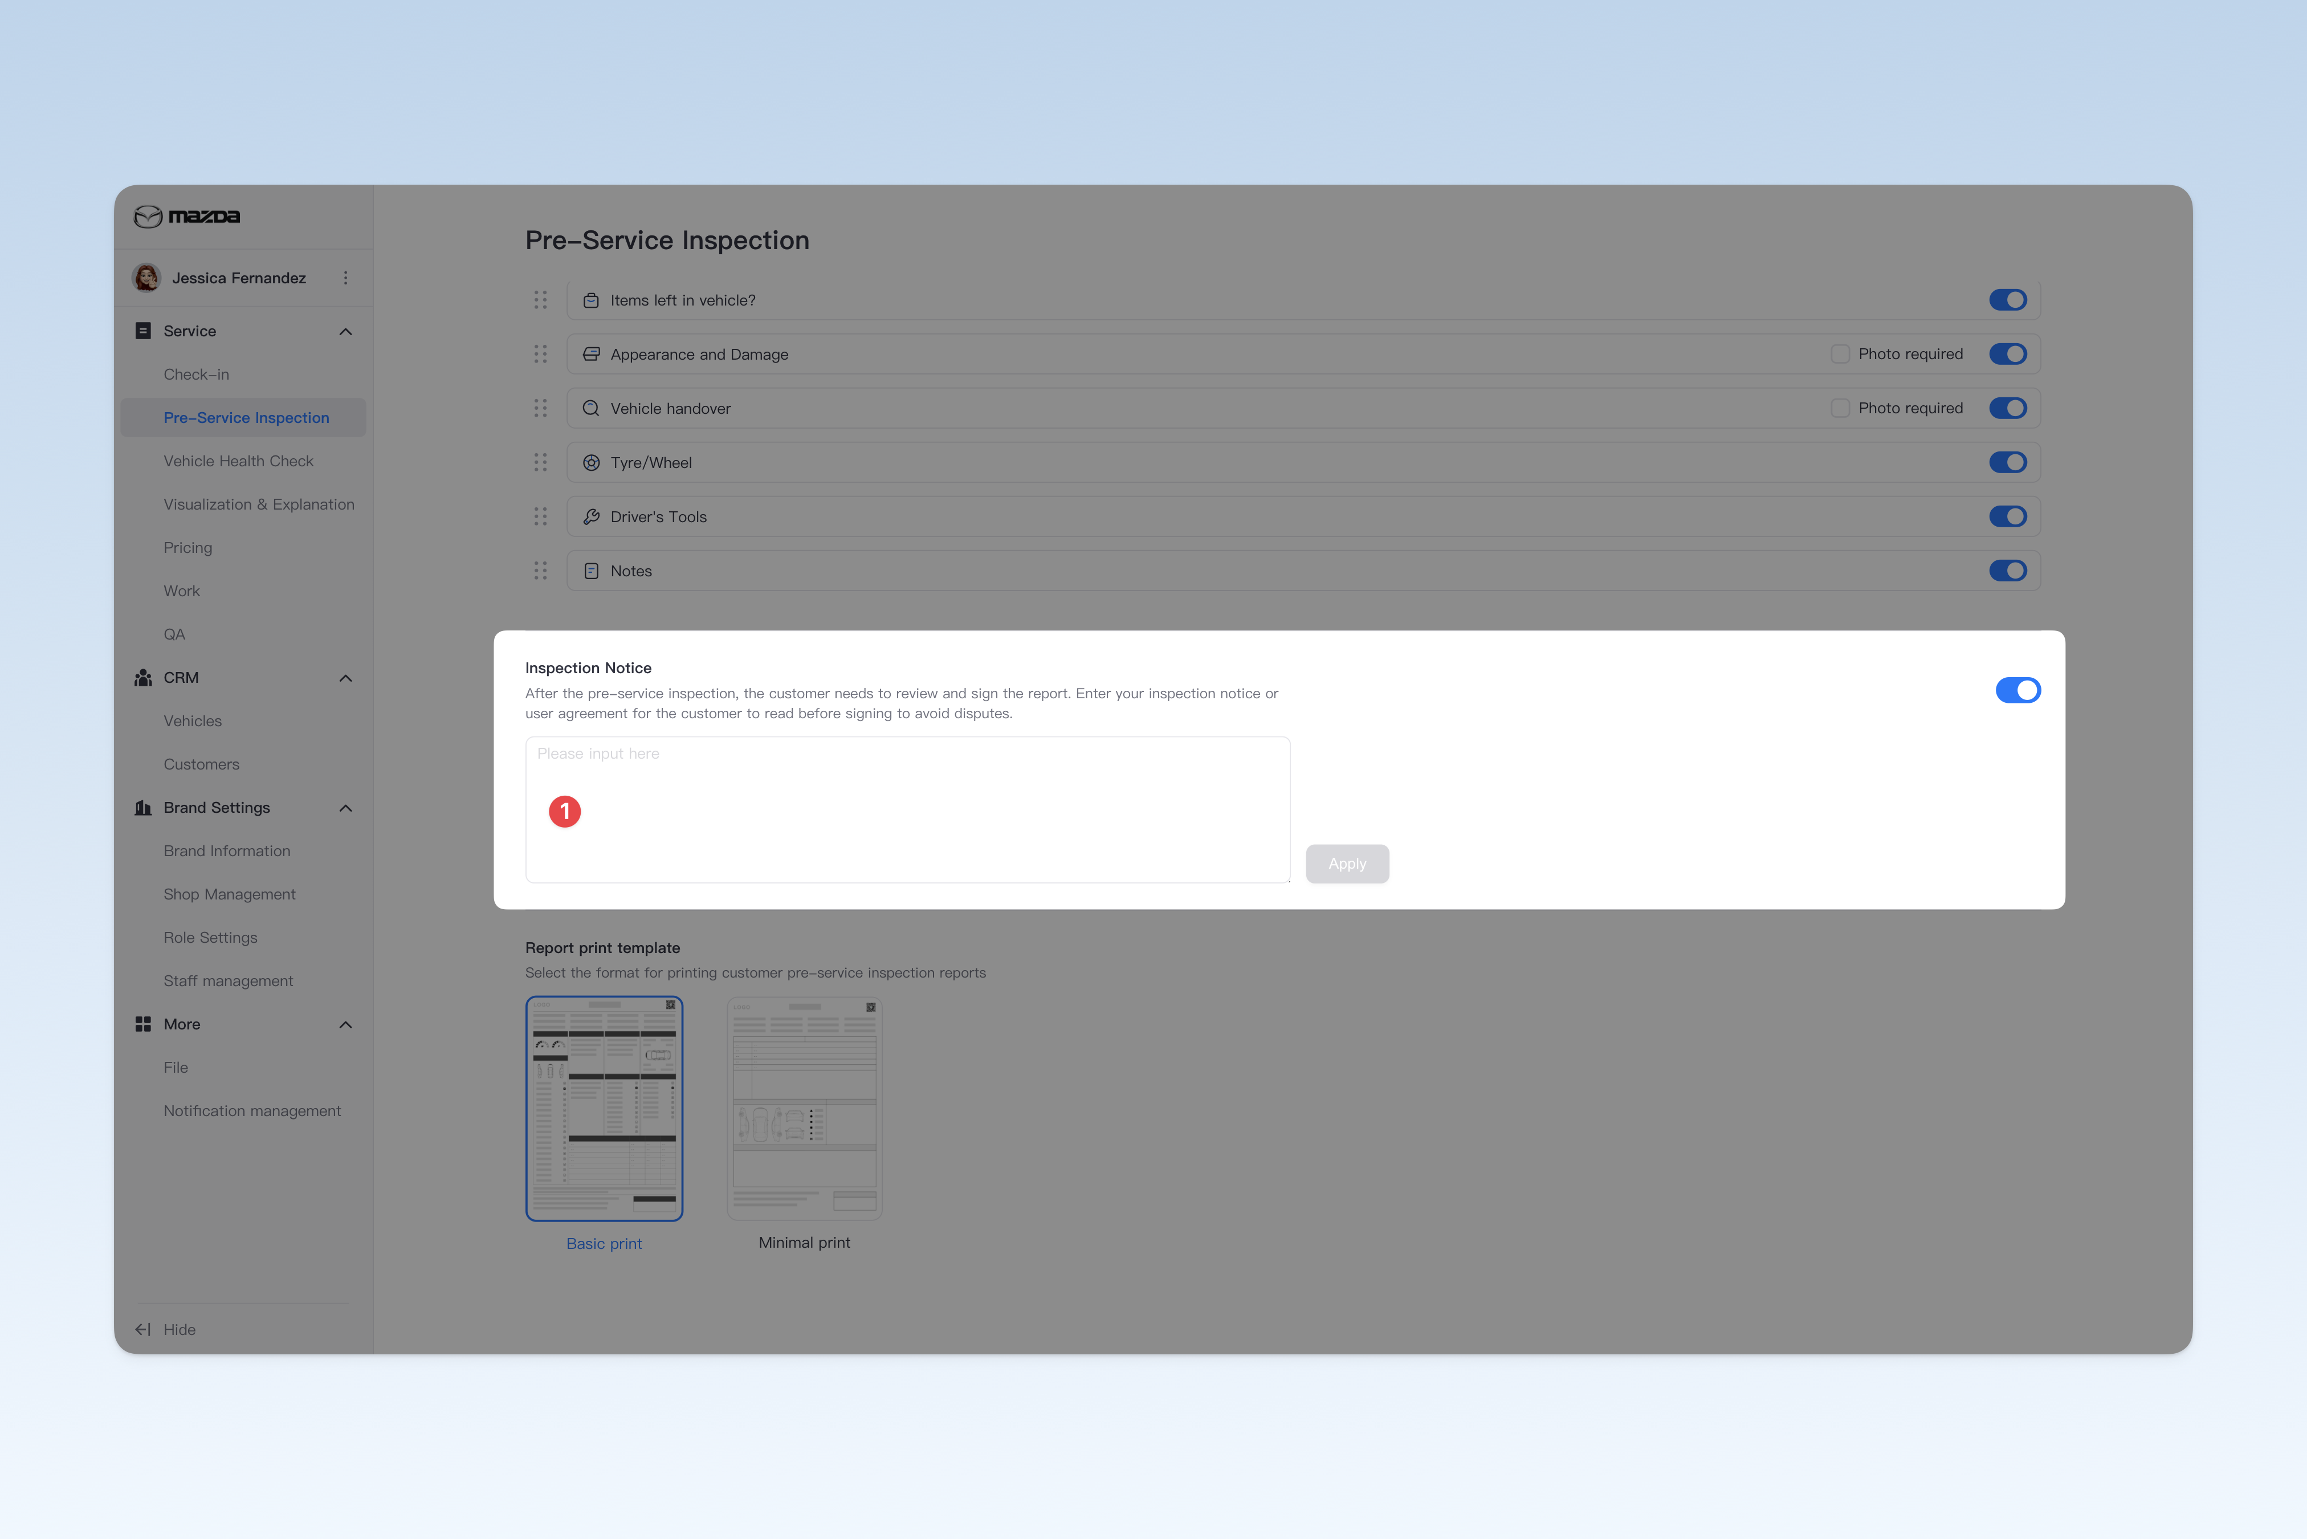
Task: Open the Pricing menu item
Action: (188, 548)
